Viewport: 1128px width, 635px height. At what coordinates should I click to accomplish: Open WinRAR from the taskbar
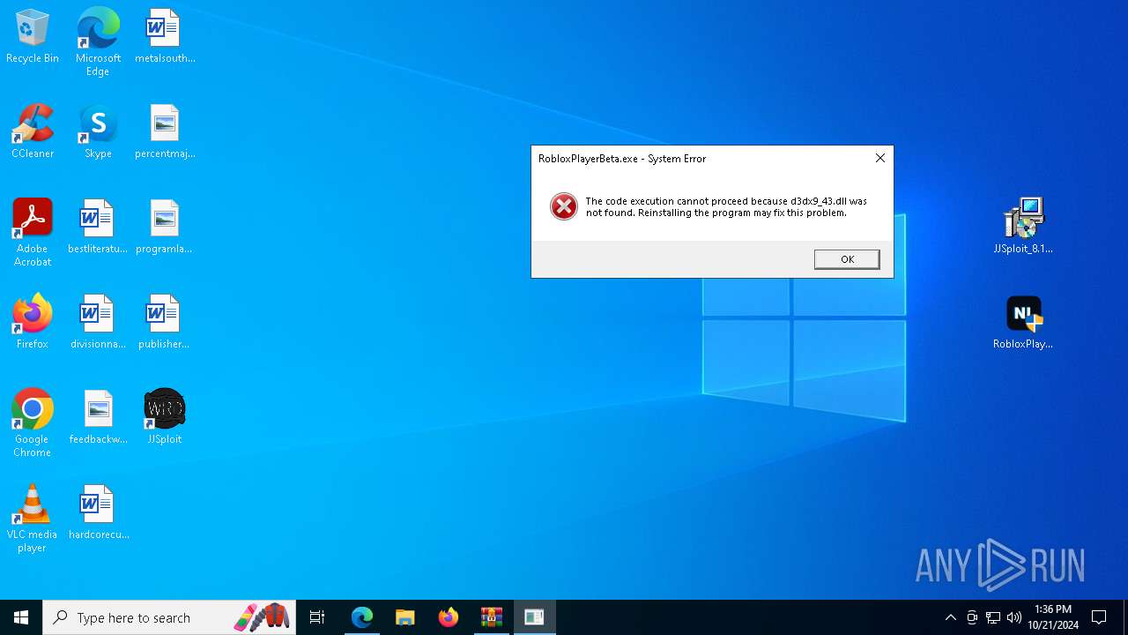click(491, 617)
